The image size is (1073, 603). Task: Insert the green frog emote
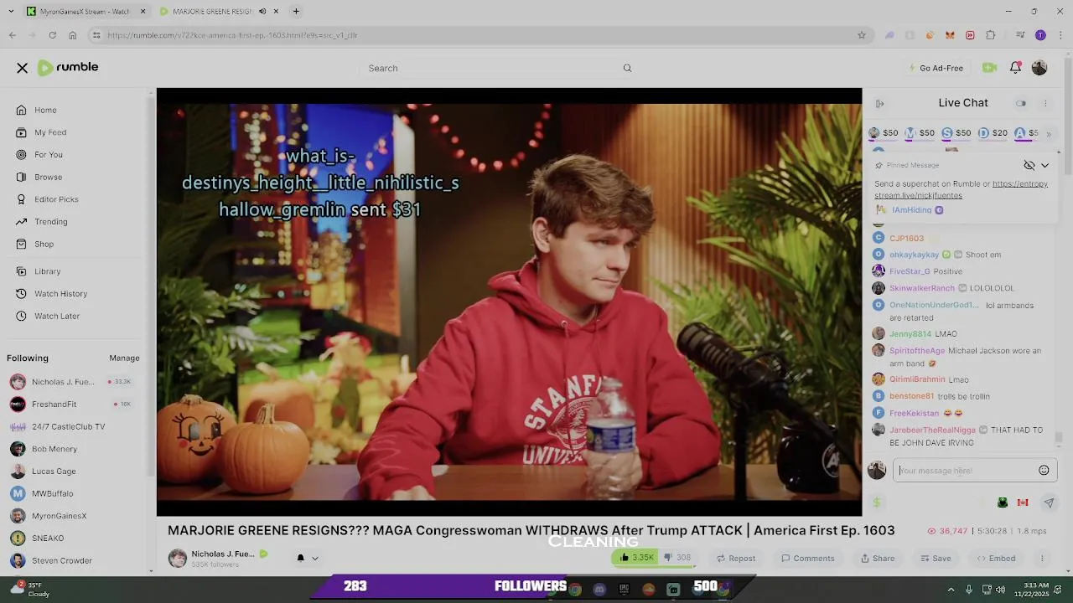click(1002, 502)
